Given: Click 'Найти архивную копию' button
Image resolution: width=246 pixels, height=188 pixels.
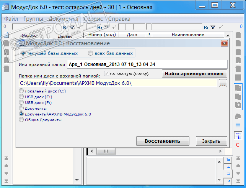Looking at the screenshot, I should [x=194, y=74].
